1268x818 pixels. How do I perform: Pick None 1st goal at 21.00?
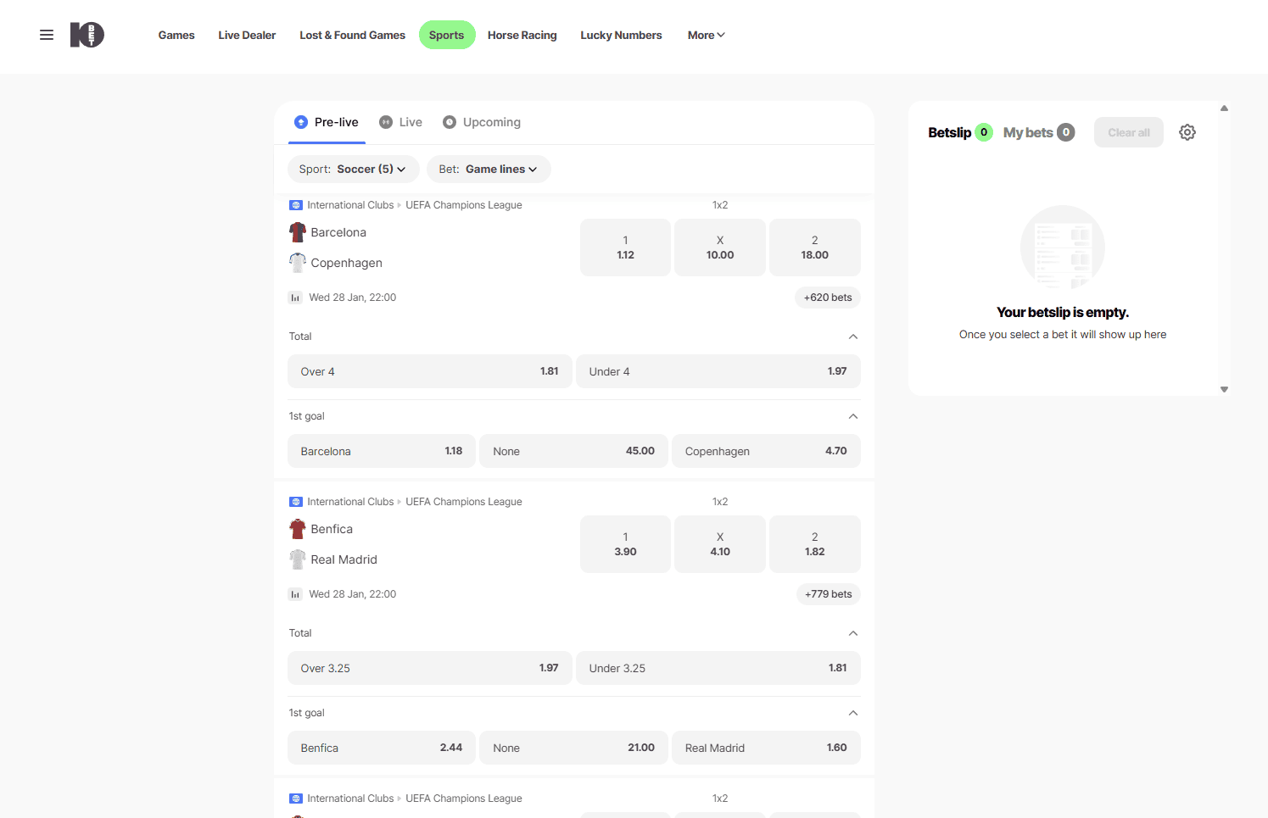574,748
